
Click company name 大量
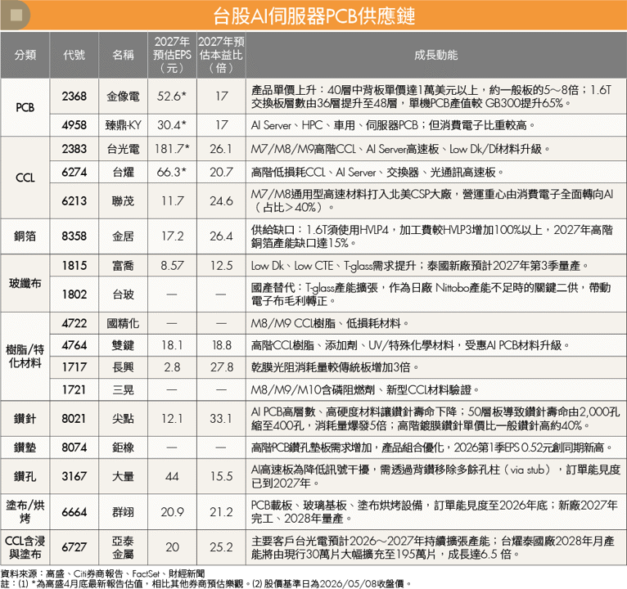pyautogui.click(x=123, y=476)
